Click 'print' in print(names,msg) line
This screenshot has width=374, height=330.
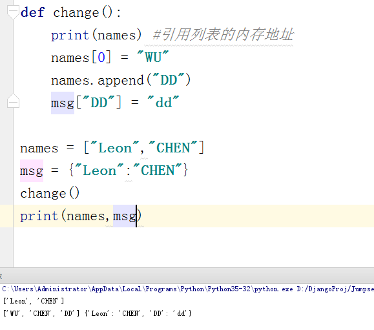(39, 216)
